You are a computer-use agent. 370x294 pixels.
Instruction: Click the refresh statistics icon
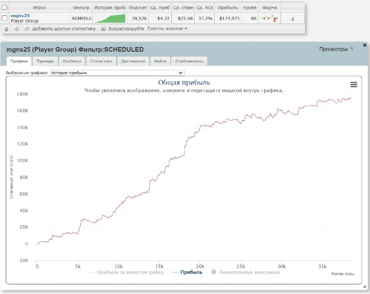[x=17, y=29]
